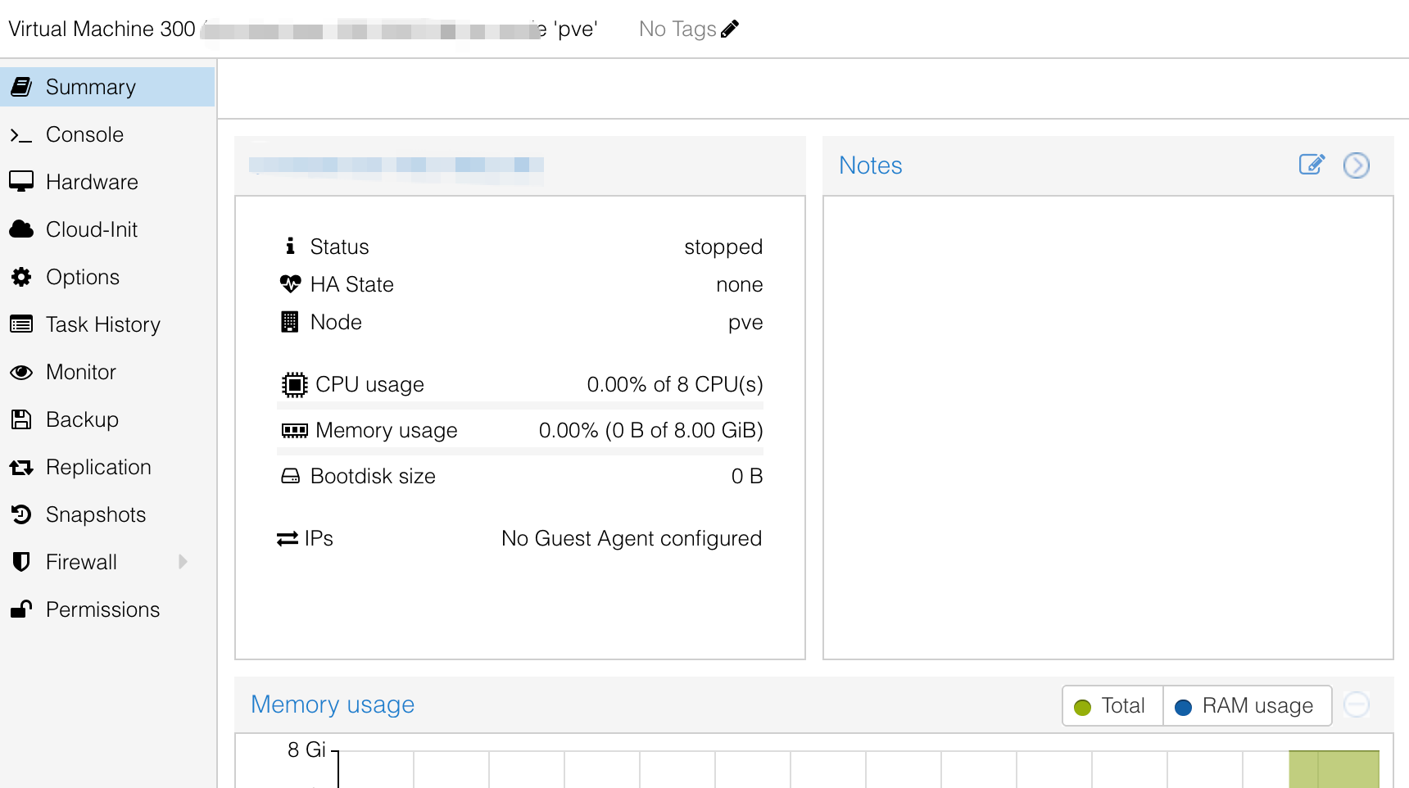Open the Summary menu item

(x=90, y=87)
